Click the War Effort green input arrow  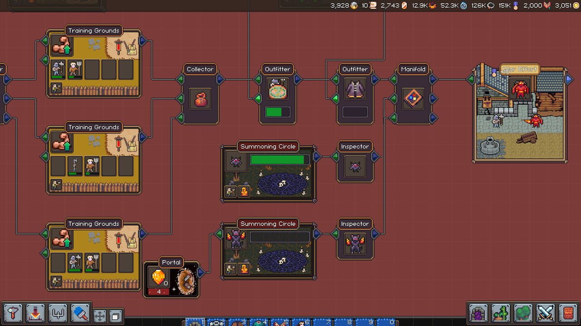[471, 79]
